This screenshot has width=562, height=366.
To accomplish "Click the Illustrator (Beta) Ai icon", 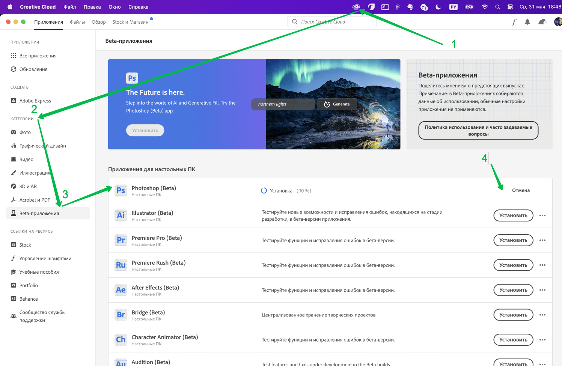I will [x=121, y=215].
